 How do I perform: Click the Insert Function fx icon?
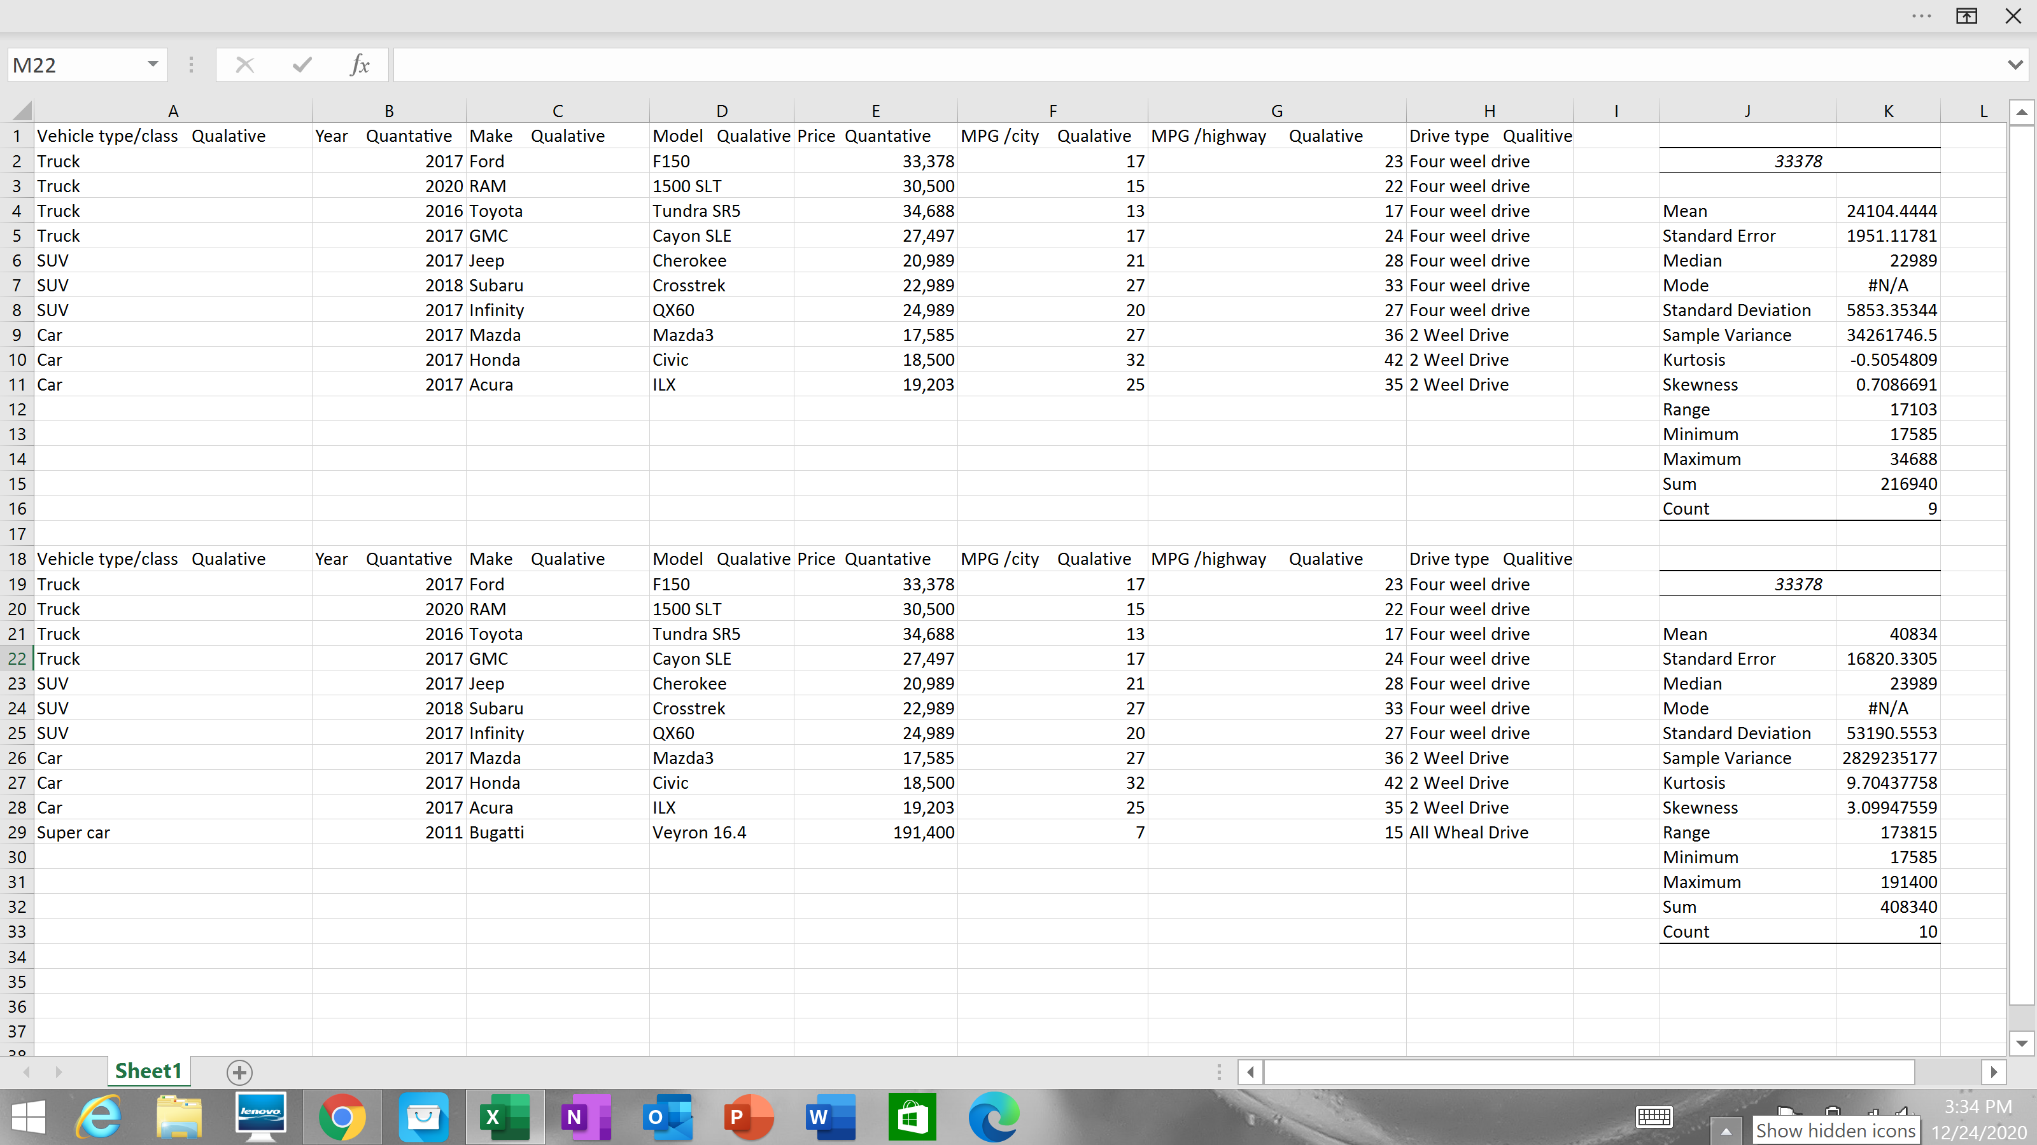[x=360, y=65]
